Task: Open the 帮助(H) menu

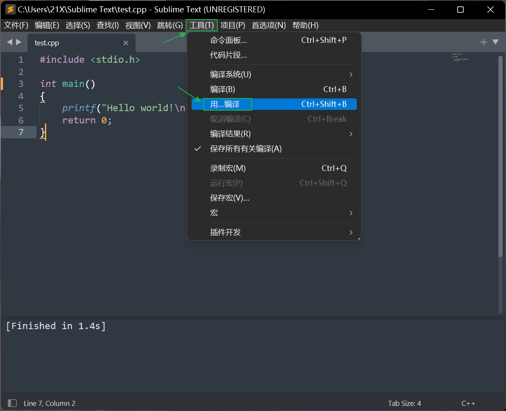Action: click(305, 25)
